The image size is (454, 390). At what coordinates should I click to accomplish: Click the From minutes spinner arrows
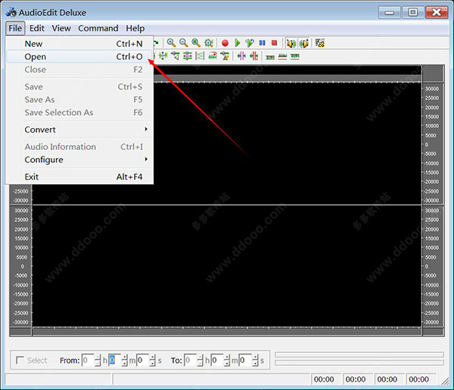125,360
